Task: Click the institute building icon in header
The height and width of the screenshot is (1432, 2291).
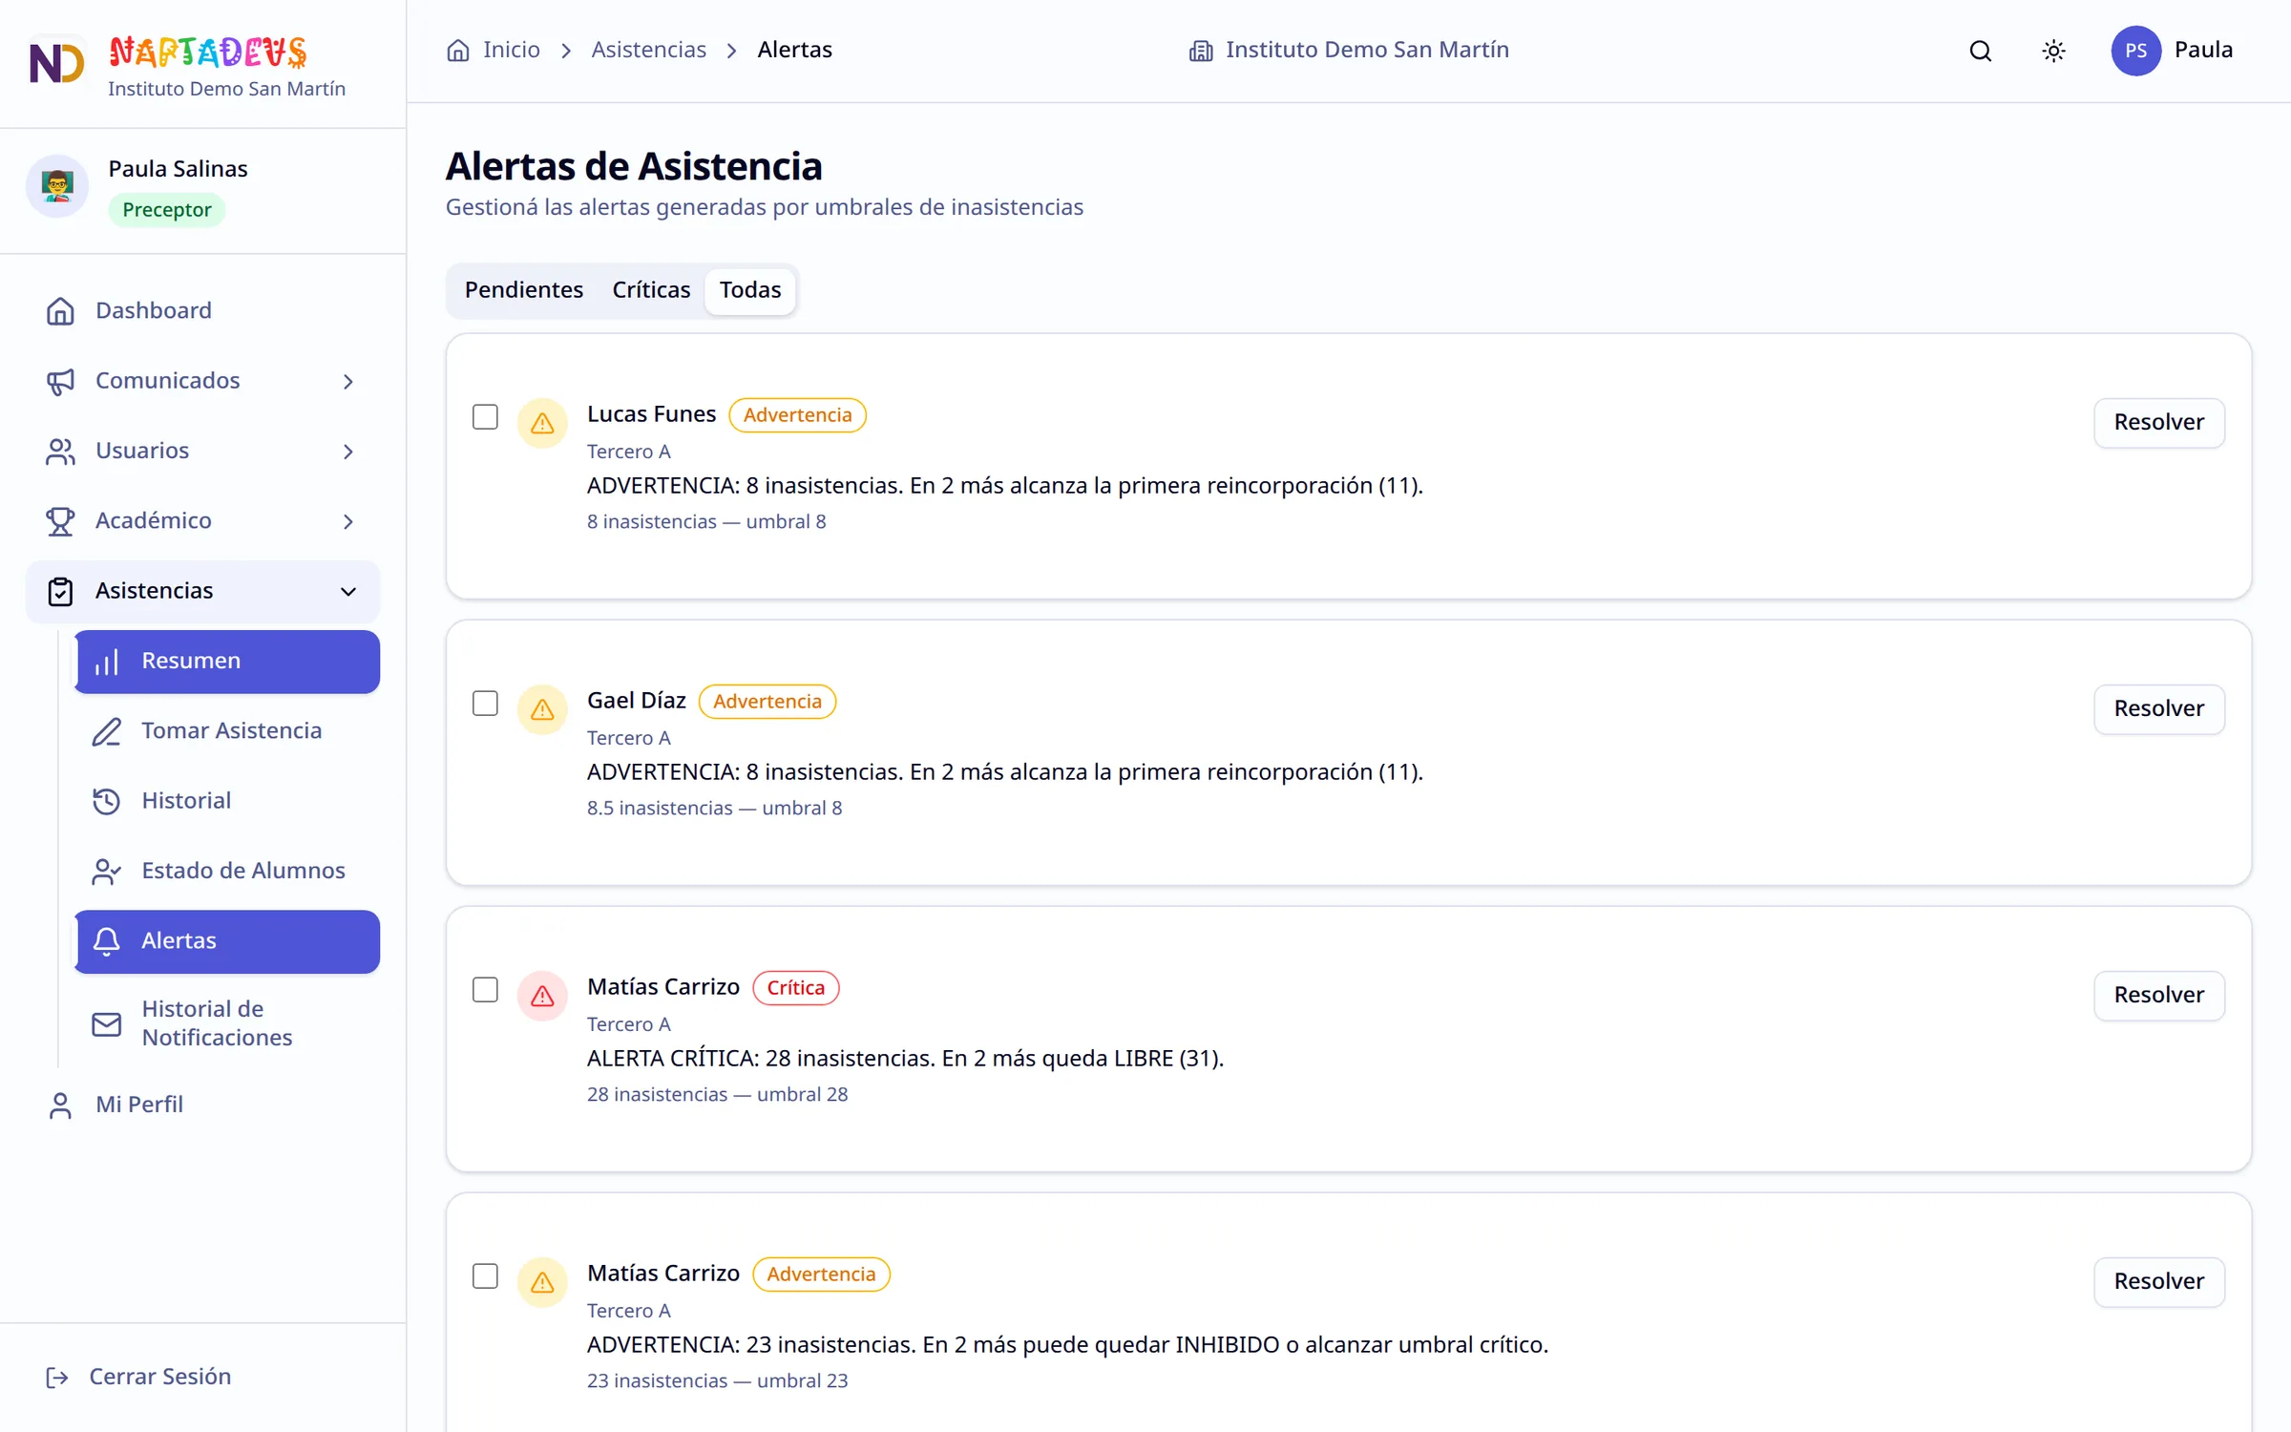Action: (x=1201, y=51)
